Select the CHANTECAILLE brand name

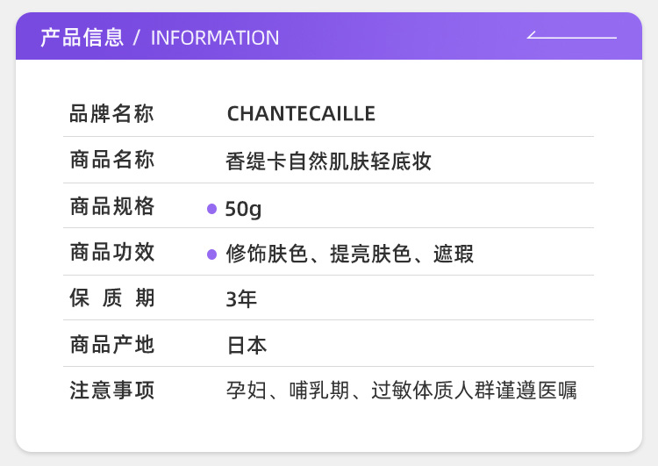click(x=301, y=114)
